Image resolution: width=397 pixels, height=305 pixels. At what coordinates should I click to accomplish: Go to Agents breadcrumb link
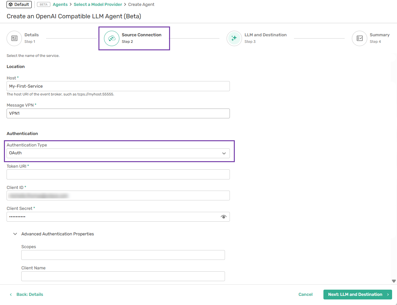[x=60, y=5]
